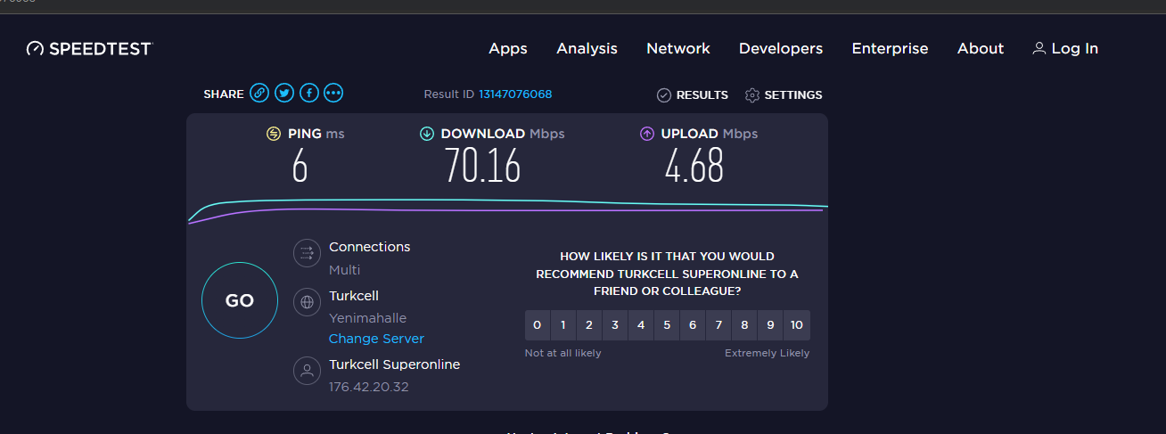The width and height of the screenshot is (1166, 434).
Task: Open the Apps menu
Action: point(508,49)
